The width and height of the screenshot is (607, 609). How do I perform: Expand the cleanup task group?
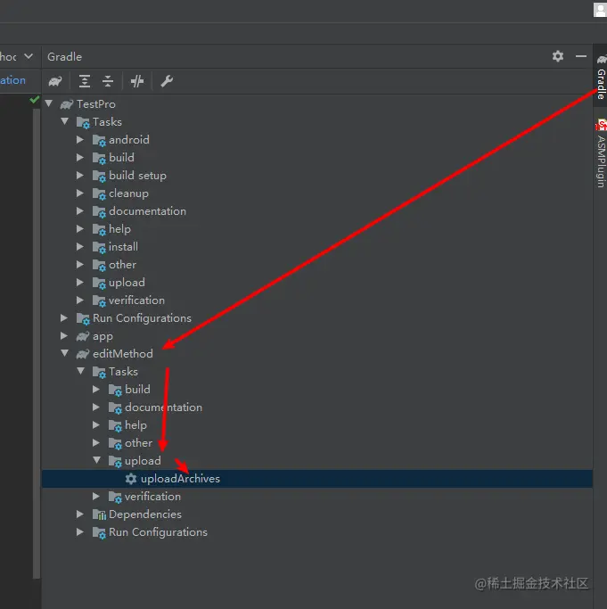(x=80, y=193)
